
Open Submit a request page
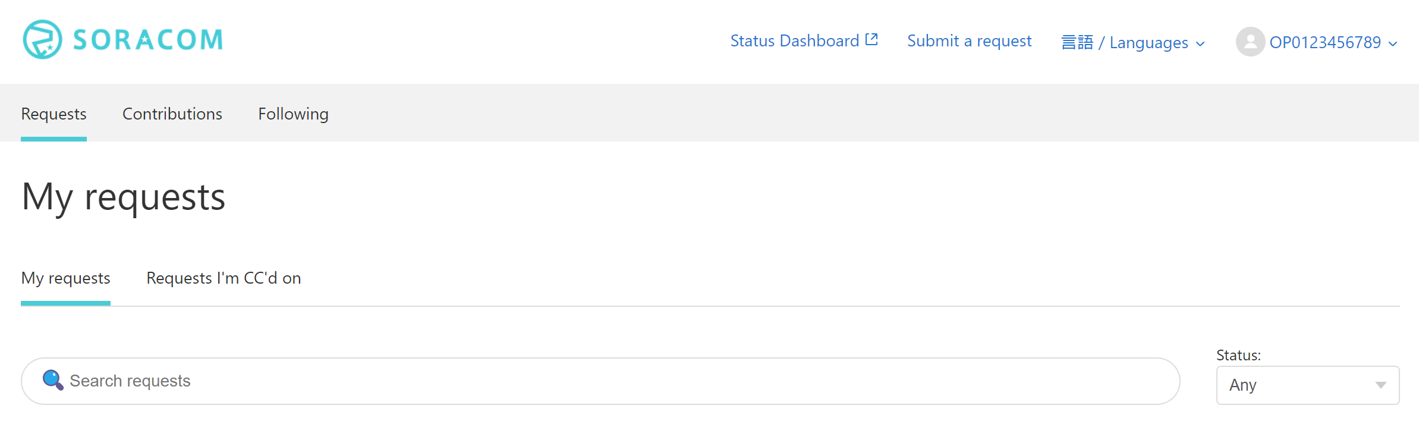pos(969,41)
